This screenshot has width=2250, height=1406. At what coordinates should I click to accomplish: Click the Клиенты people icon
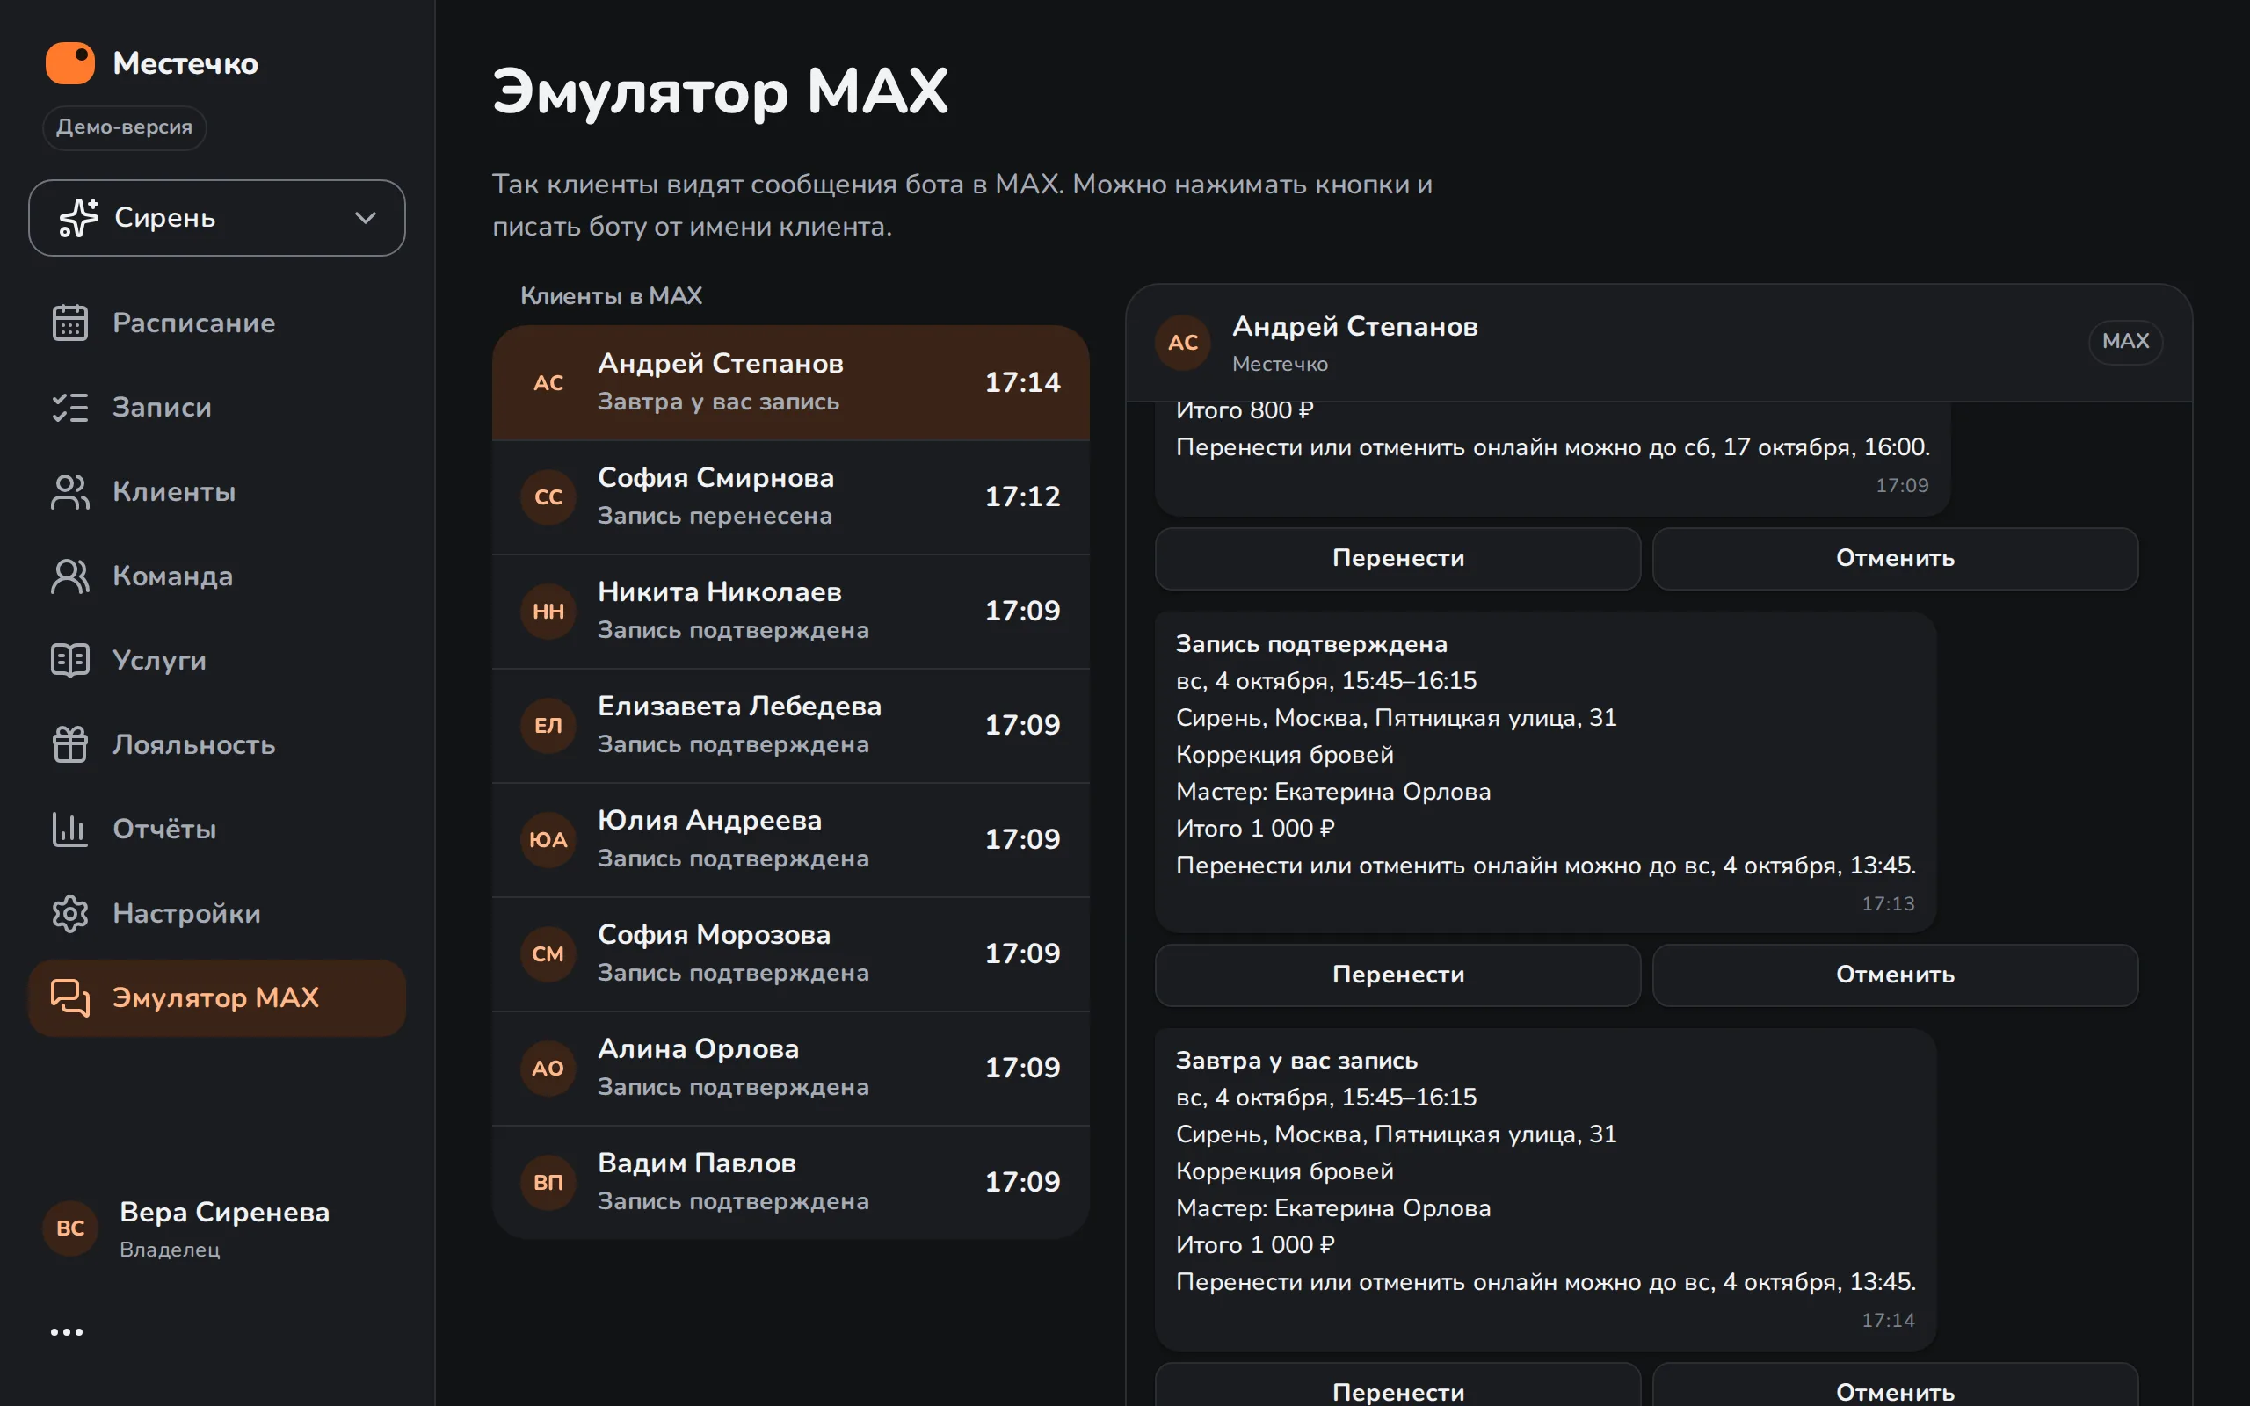point(69,492)
